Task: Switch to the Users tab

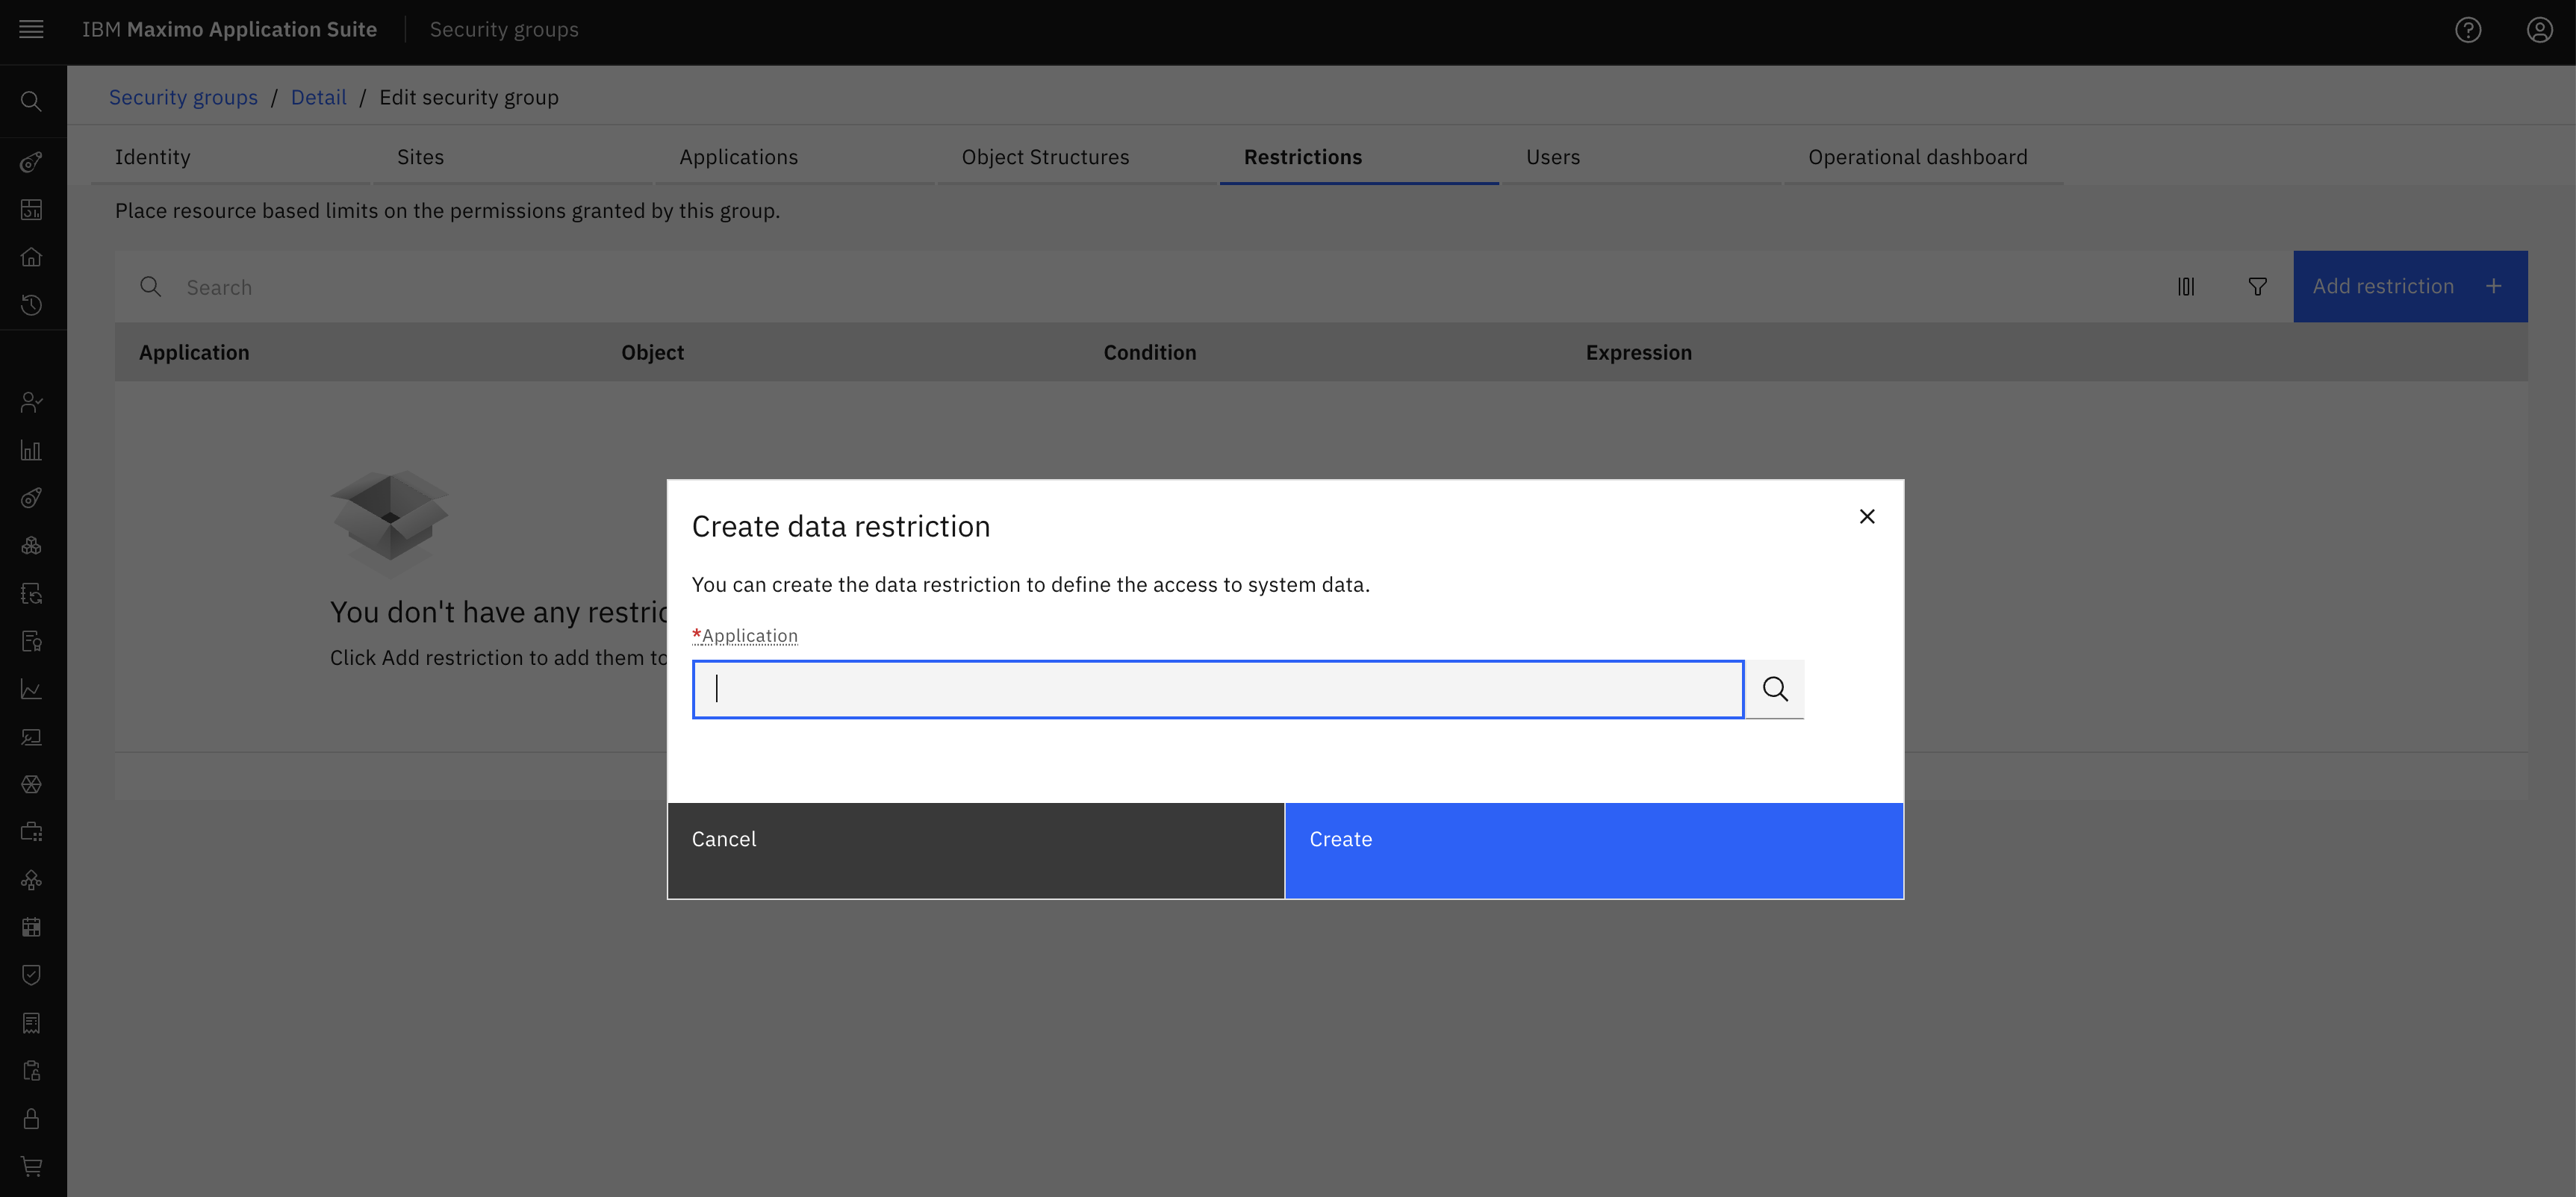Action: pos(1641,157)
